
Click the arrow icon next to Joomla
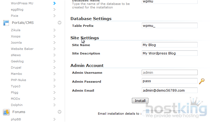click(x=54, y=43)
